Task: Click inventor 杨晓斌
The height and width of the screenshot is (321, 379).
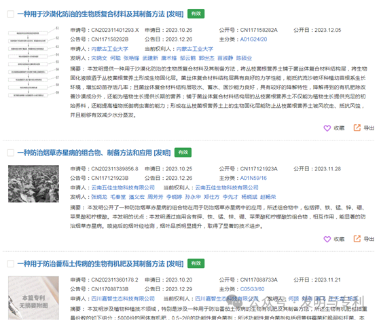Action: pyautogui.click(x=249, y=197)
